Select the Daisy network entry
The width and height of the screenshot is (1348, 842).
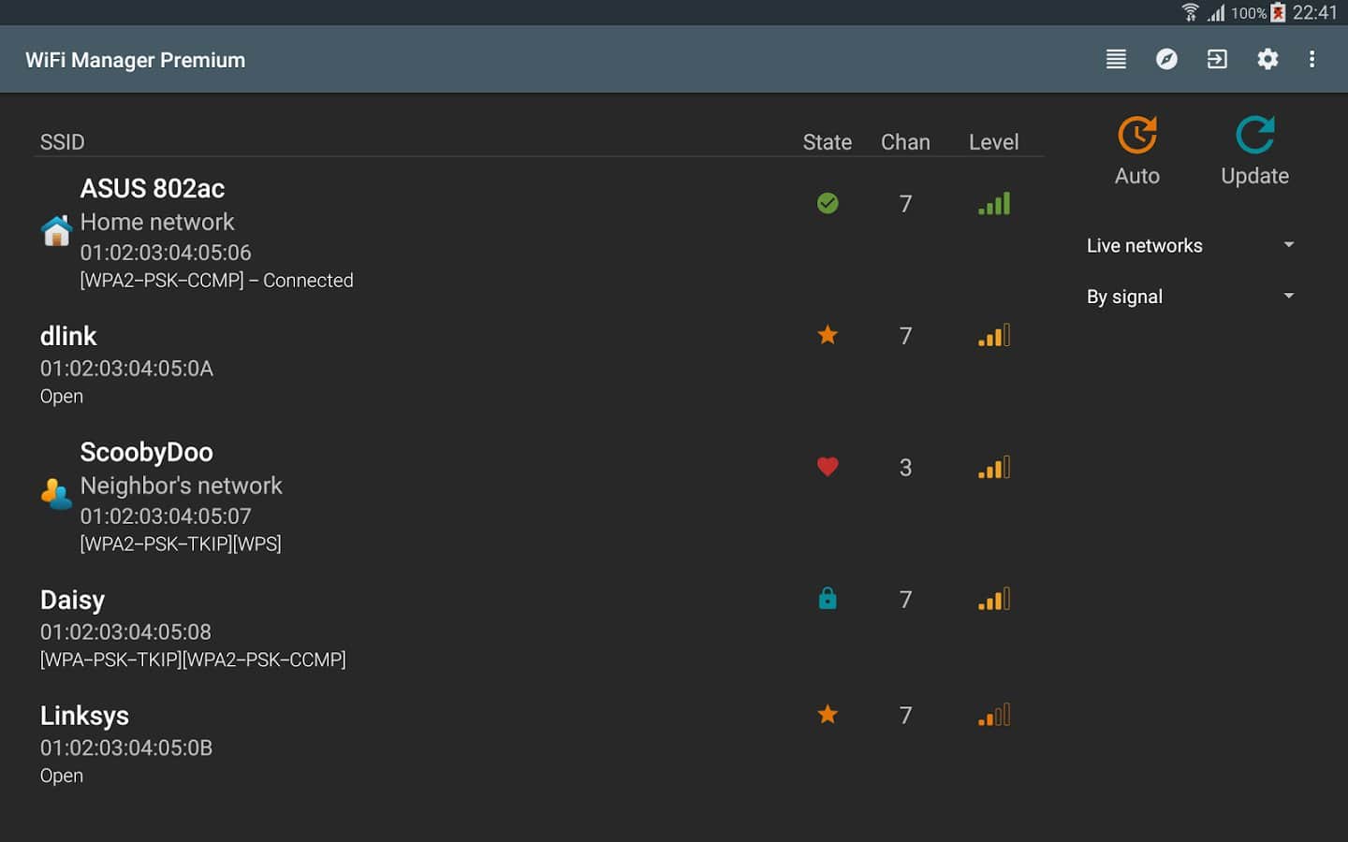pyautogui.click(x=192, y=629)
